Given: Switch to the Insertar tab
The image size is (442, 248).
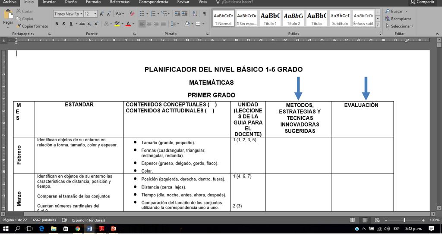Looking at the screenshot, I should [49, 2].
